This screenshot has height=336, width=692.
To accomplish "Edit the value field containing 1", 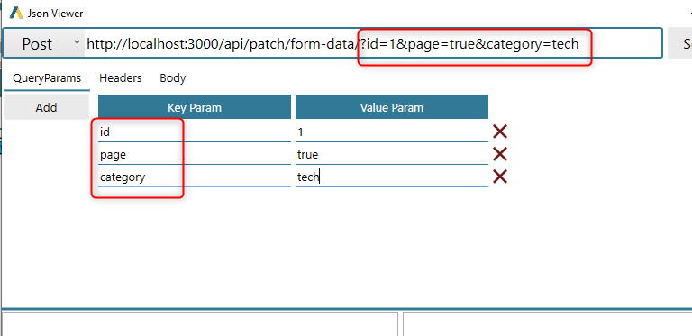I will pyautogui.click(x=392, y=132).
